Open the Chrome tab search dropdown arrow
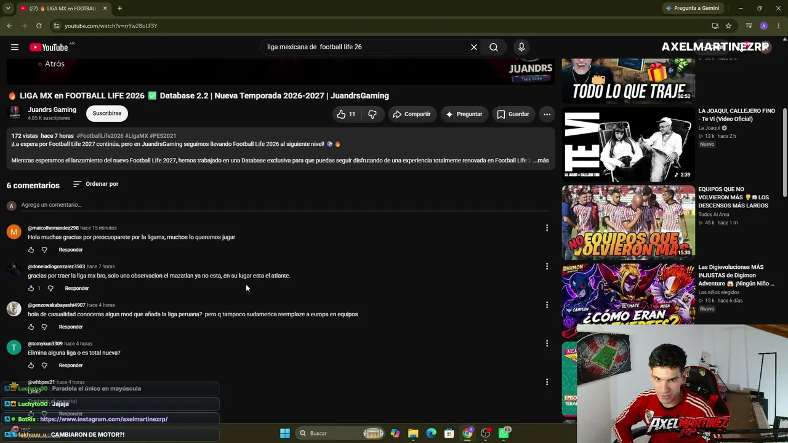 tap(8, 9)
